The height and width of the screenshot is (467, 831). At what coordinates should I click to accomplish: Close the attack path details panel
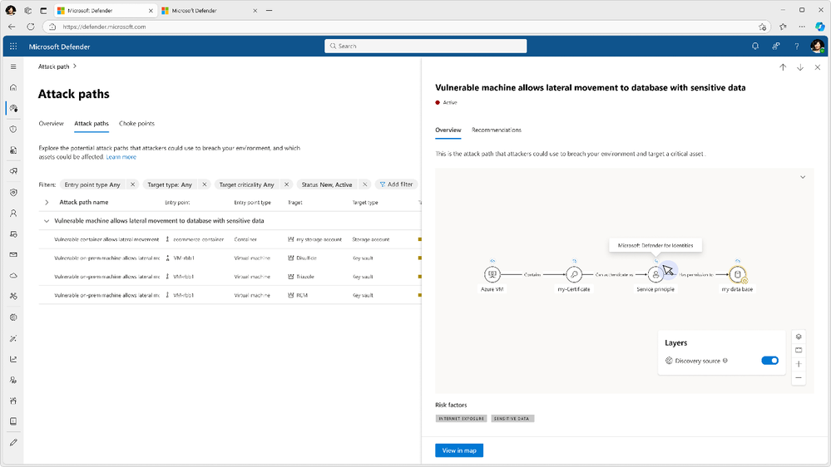pyautogui.click(x=818, y=67)
